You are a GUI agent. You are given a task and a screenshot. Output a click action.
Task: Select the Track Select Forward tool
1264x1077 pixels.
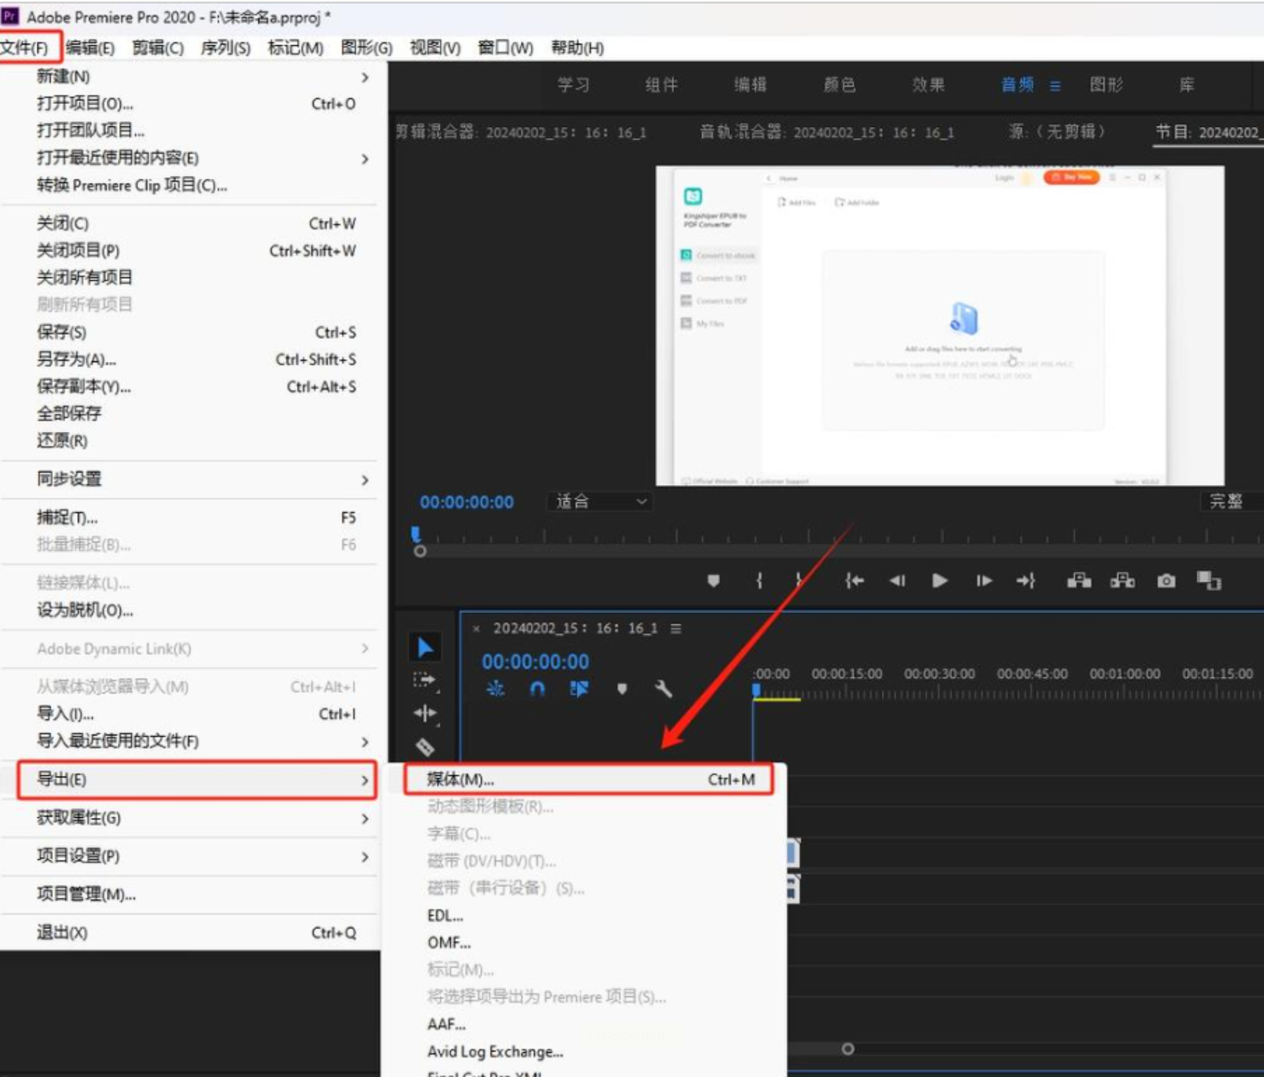coord(425,680)
